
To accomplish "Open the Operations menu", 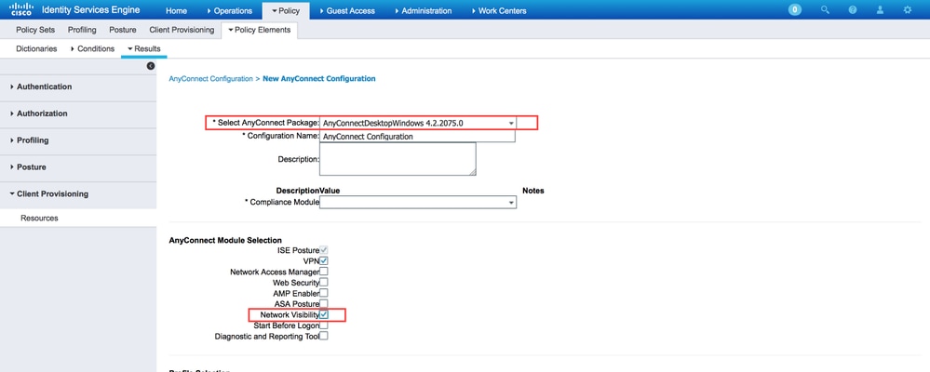I will click(230, 10).
